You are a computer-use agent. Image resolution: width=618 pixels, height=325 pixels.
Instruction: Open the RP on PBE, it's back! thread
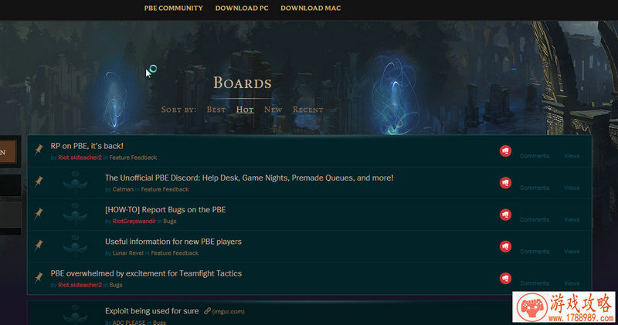pyautogui.click(x=87, y=146)
